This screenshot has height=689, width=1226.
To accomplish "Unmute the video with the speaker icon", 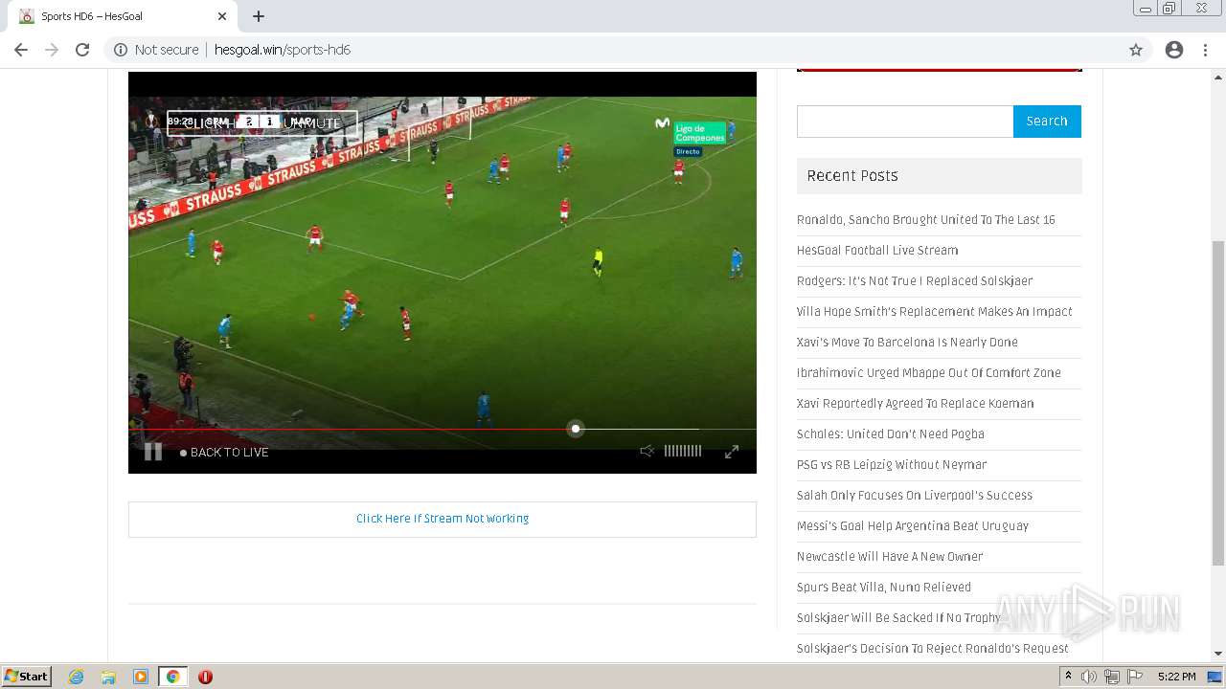I will (x=647, y=451).
